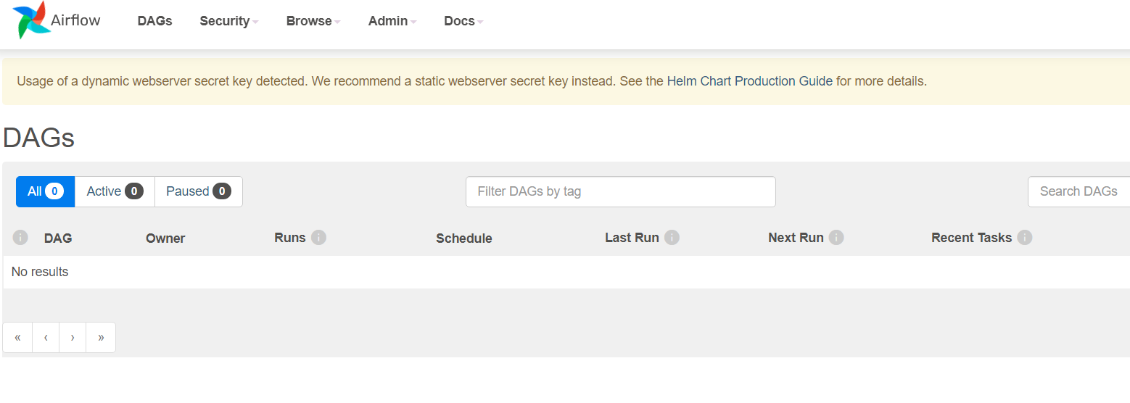Show All DAGs filter
The image size is (1130, 403).
[45, 191]
